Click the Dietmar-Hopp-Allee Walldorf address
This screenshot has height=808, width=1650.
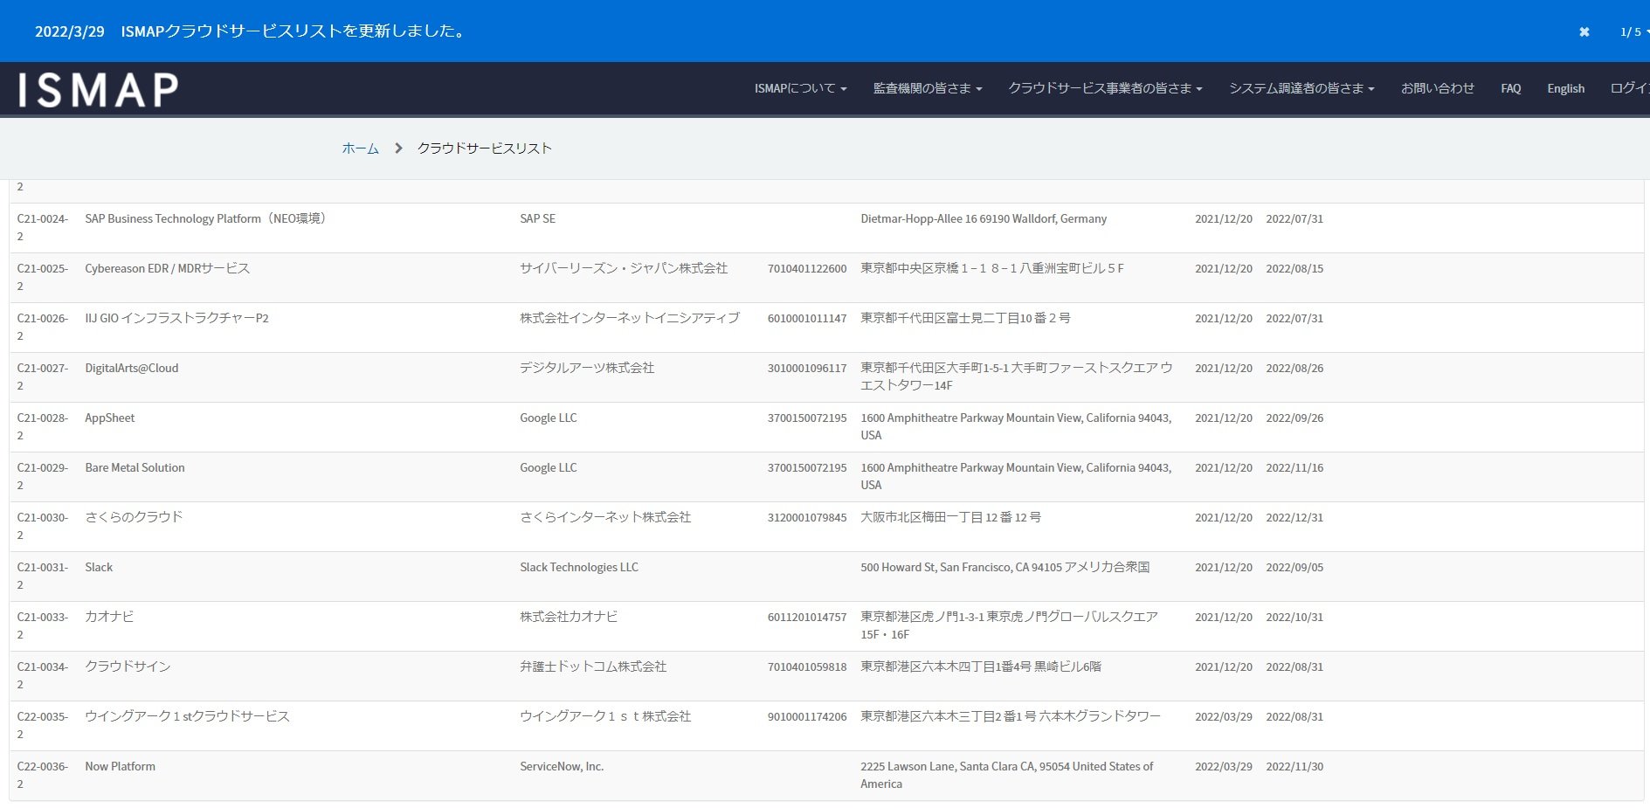(984, 218)
